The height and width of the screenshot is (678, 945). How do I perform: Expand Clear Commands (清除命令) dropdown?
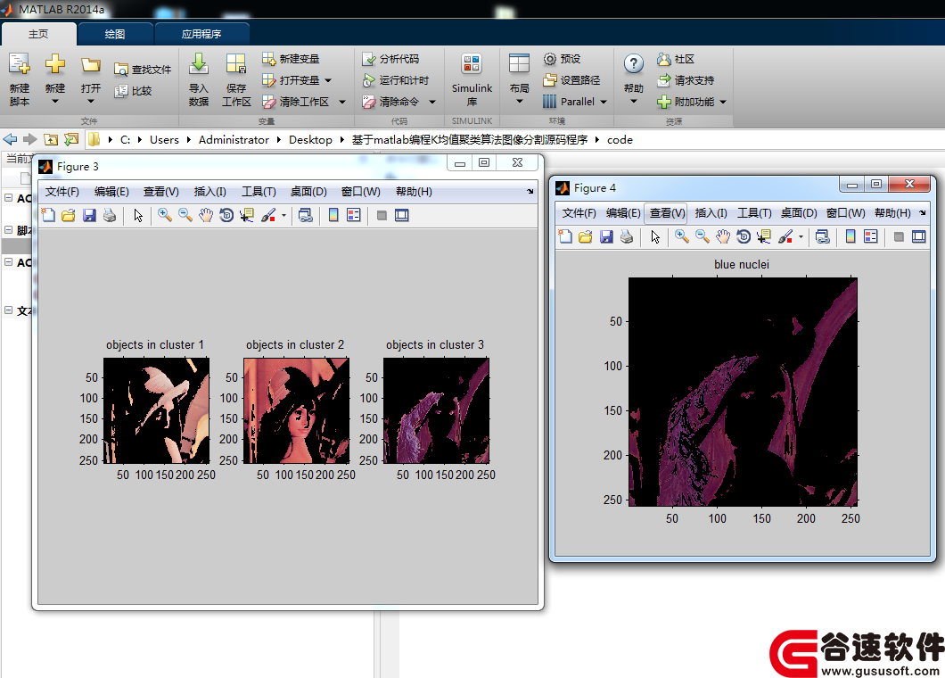432,102
